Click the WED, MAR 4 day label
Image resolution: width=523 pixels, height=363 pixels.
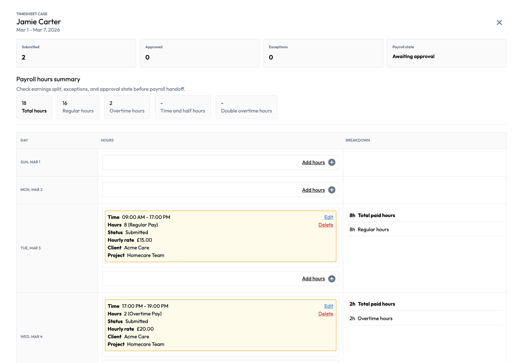[x=32, y=337]
